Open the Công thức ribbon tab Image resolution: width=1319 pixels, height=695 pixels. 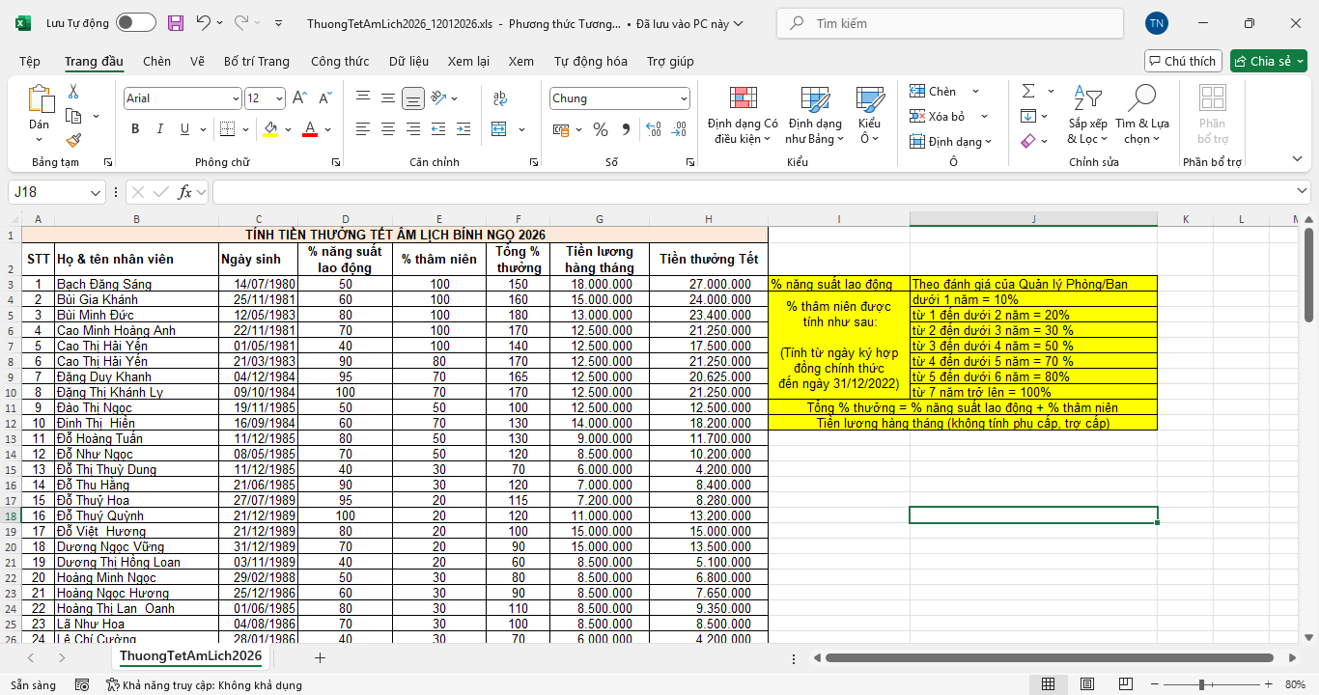pos(340,62)
